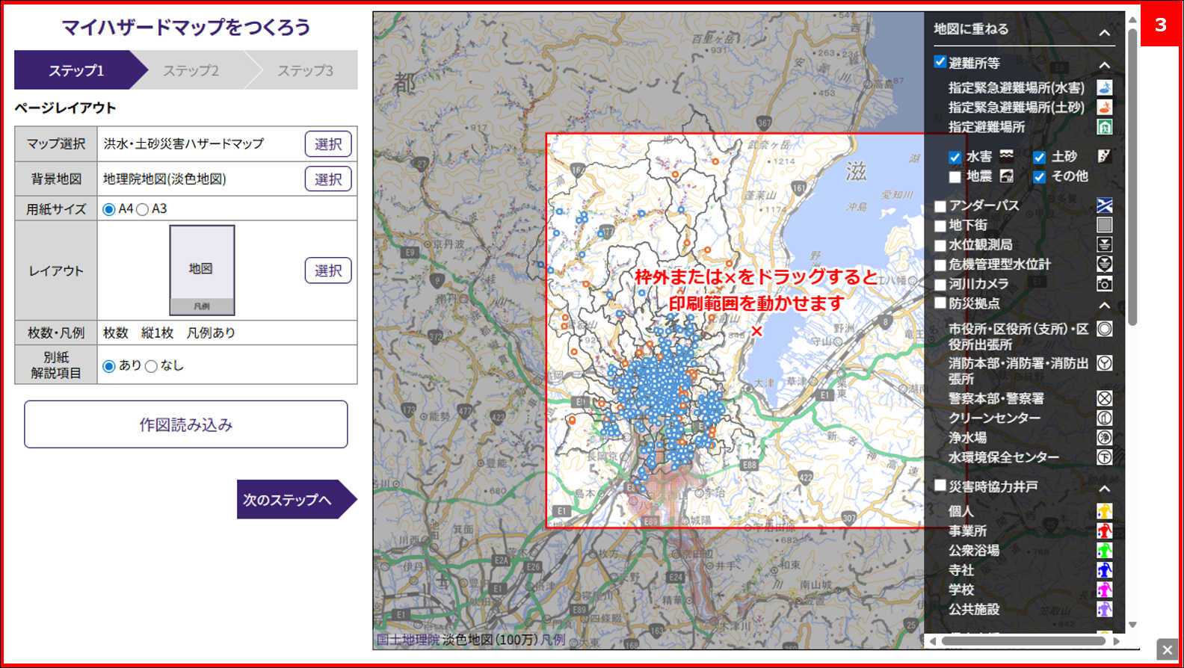Select A4 paper size radio

109,209
